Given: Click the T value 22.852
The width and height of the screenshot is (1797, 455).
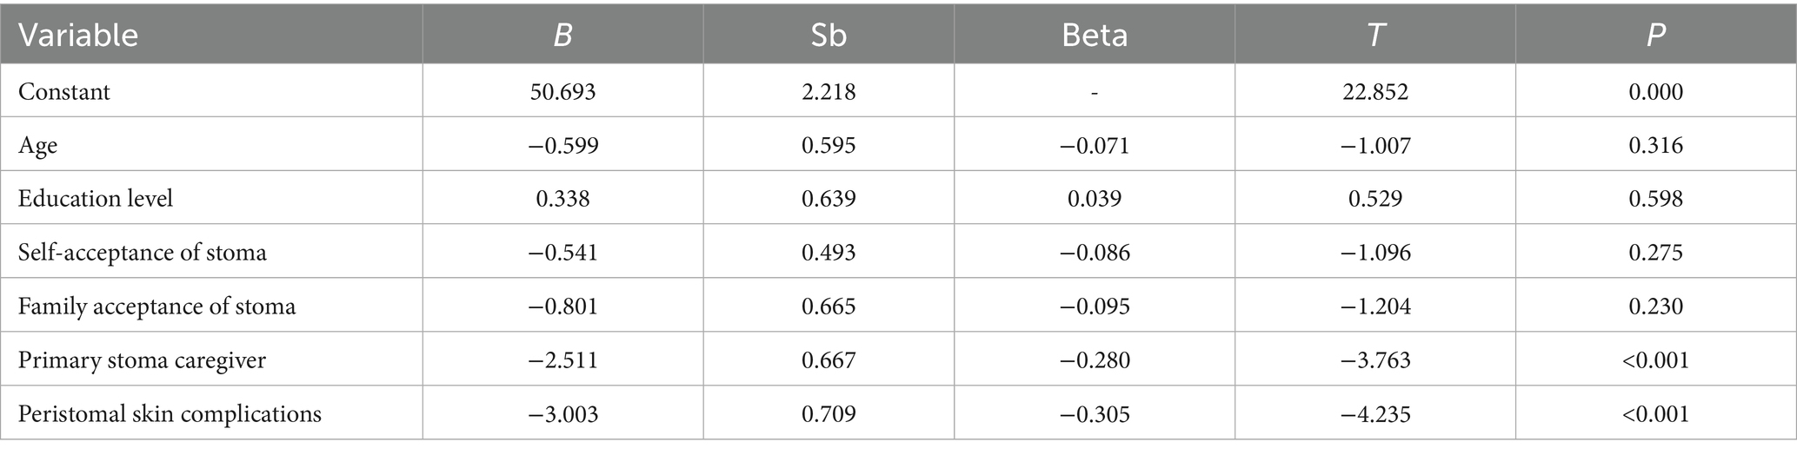Looking at the screenshot, I should pyautogui.click(x=1374, y=91).
